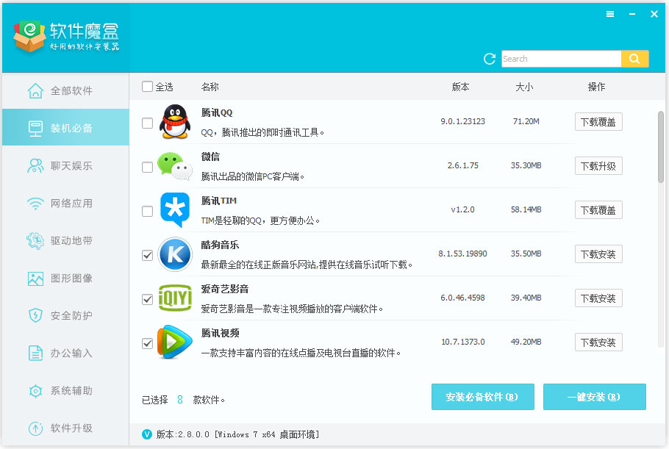669x449 pixels.
Task: Focus the Search input field
Action: point(560,59)
